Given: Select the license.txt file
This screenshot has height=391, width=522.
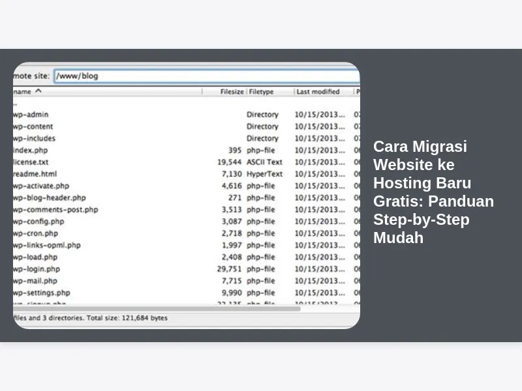Looking at the screenshot, I should tap(31, 162).
